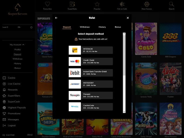Open Favourites heart icon in top bar
This screenshot has width=184, height=138.
[47, 4]
